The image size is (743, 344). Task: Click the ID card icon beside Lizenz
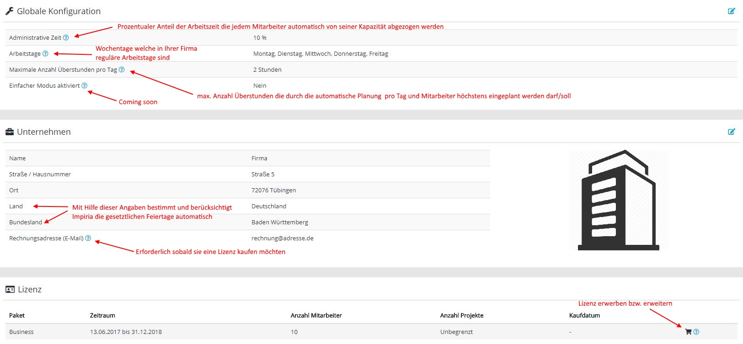point(10,290)
